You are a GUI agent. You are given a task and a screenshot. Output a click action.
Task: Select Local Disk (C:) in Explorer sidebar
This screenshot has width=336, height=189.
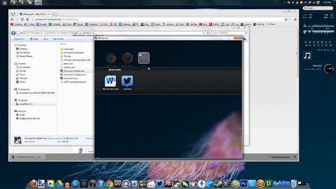click(25, 104)
